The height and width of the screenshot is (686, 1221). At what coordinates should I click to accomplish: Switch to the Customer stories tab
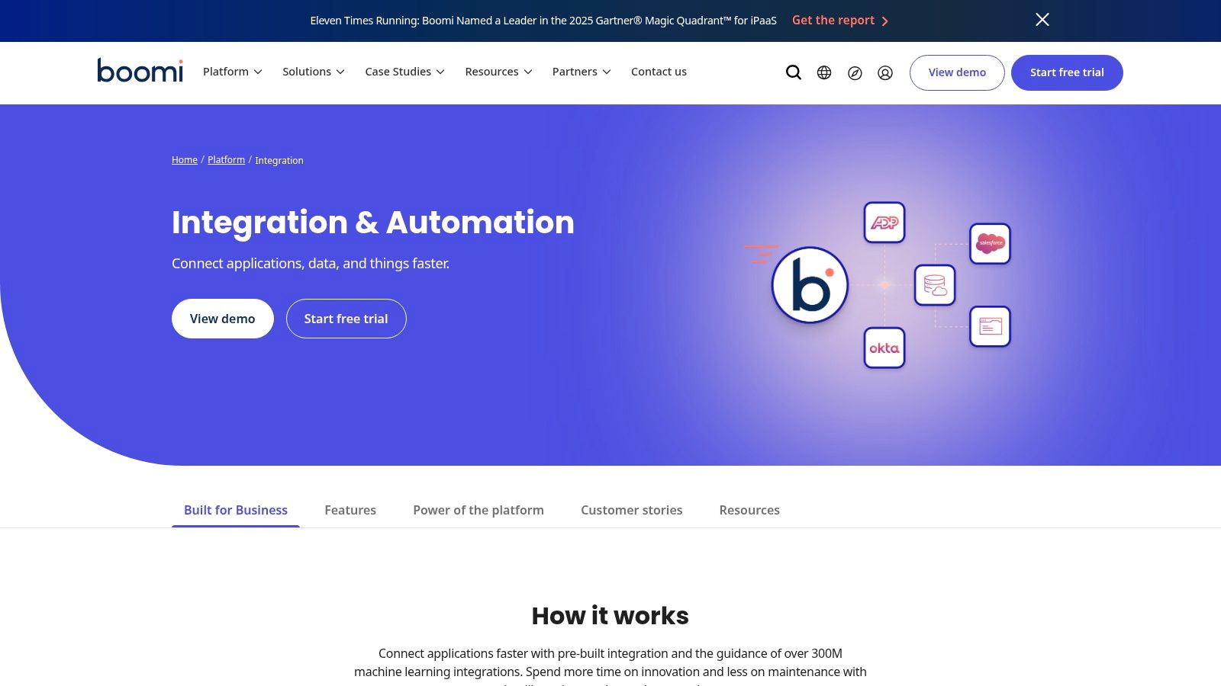632,510
